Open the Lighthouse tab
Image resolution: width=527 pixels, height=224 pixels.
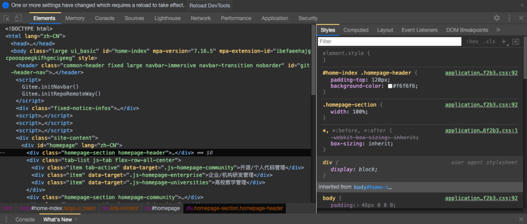[167, 18]
